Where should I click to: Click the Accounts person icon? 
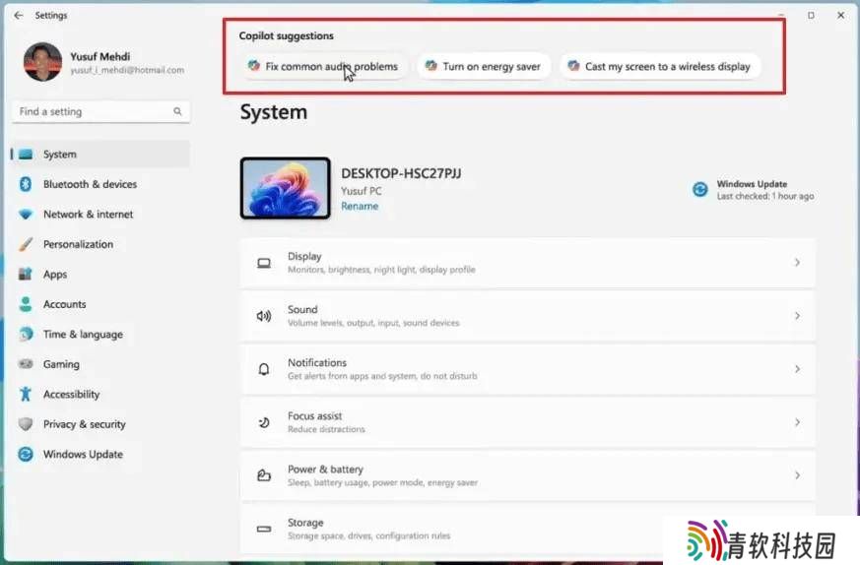(26, 304)
